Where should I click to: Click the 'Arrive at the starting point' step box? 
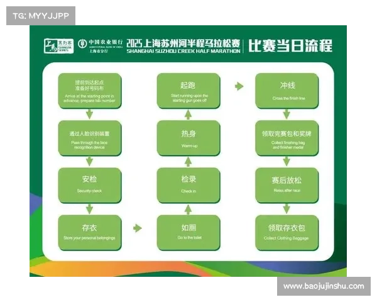click(90, 91)
